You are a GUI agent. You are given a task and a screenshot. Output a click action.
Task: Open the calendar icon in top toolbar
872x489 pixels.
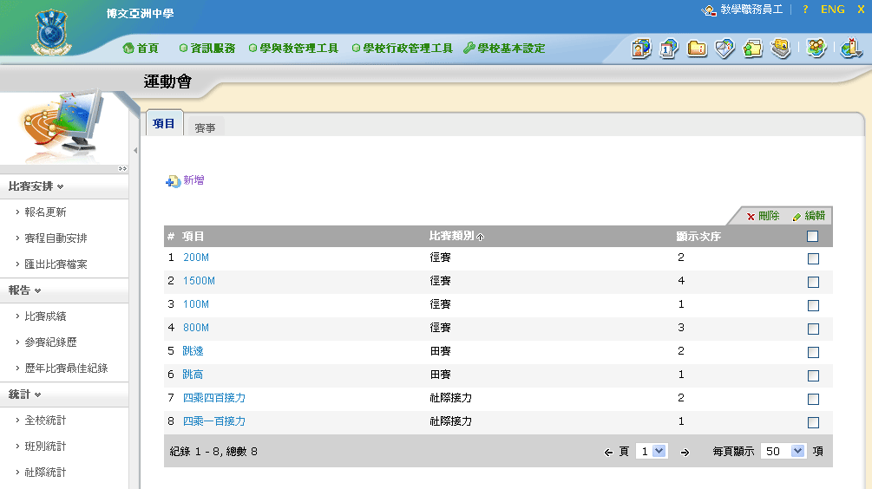coord(669,49)
